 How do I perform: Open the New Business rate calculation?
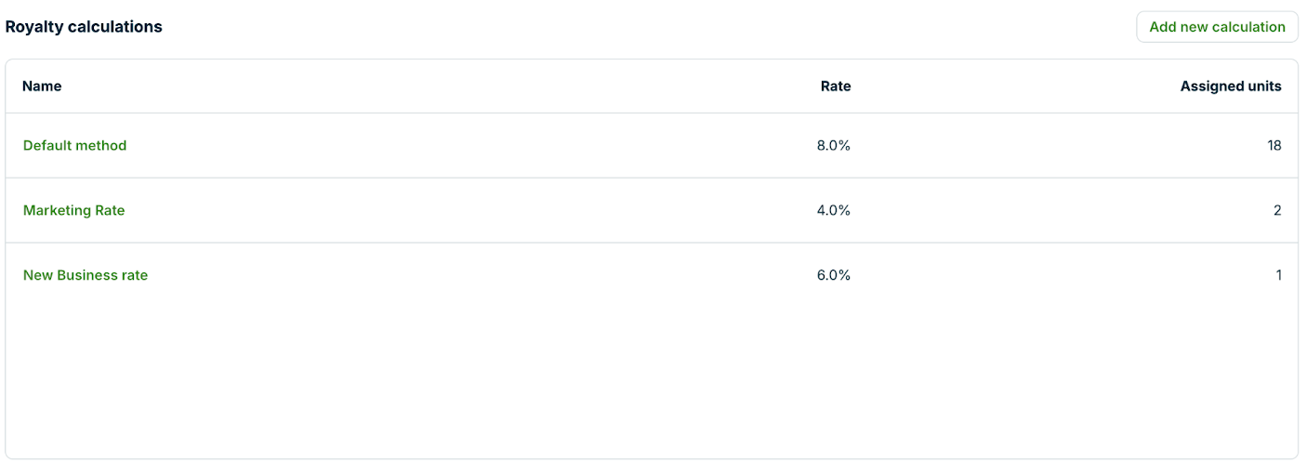pos(86,275)
